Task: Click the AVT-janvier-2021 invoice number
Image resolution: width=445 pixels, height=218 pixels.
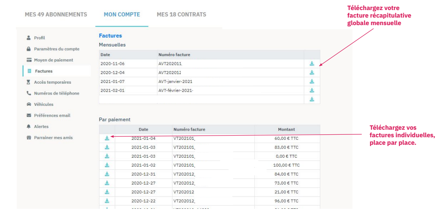Action: [x=175, y=82]
